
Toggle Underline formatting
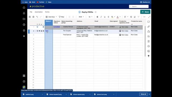(x=105, y=17)
